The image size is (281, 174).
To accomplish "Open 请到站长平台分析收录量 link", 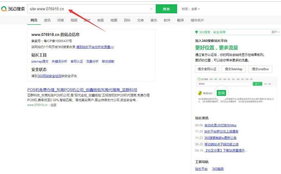I will 95,47.
